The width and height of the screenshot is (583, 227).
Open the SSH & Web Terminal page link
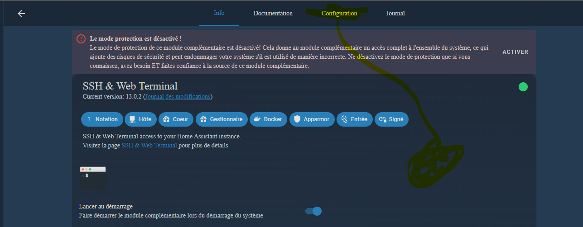tap(149, 146)
